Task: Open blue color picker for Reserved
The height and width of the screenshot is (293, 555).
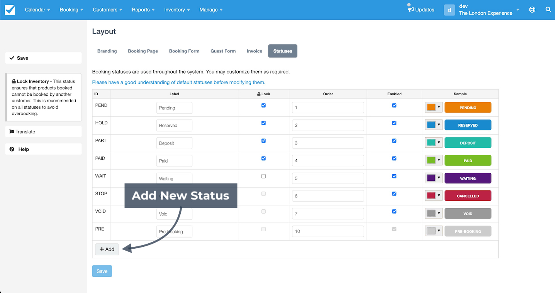Action: click(x=433, y=125)
